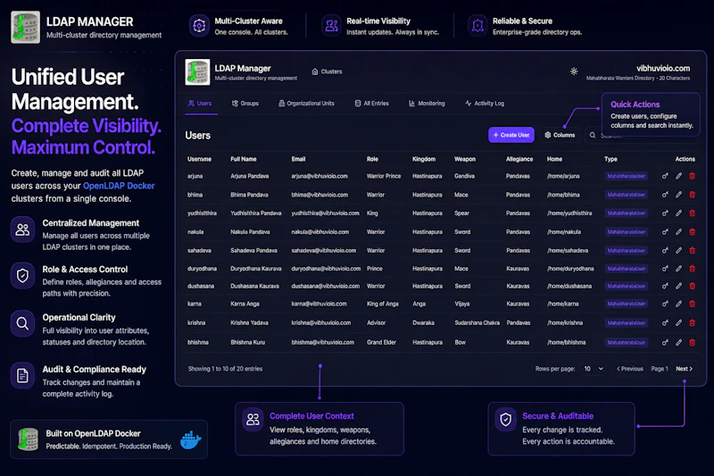This screenshot has height=476, width=714.
Task: Click the key icon in arjuna's row
Action: [x=665, y=176]
